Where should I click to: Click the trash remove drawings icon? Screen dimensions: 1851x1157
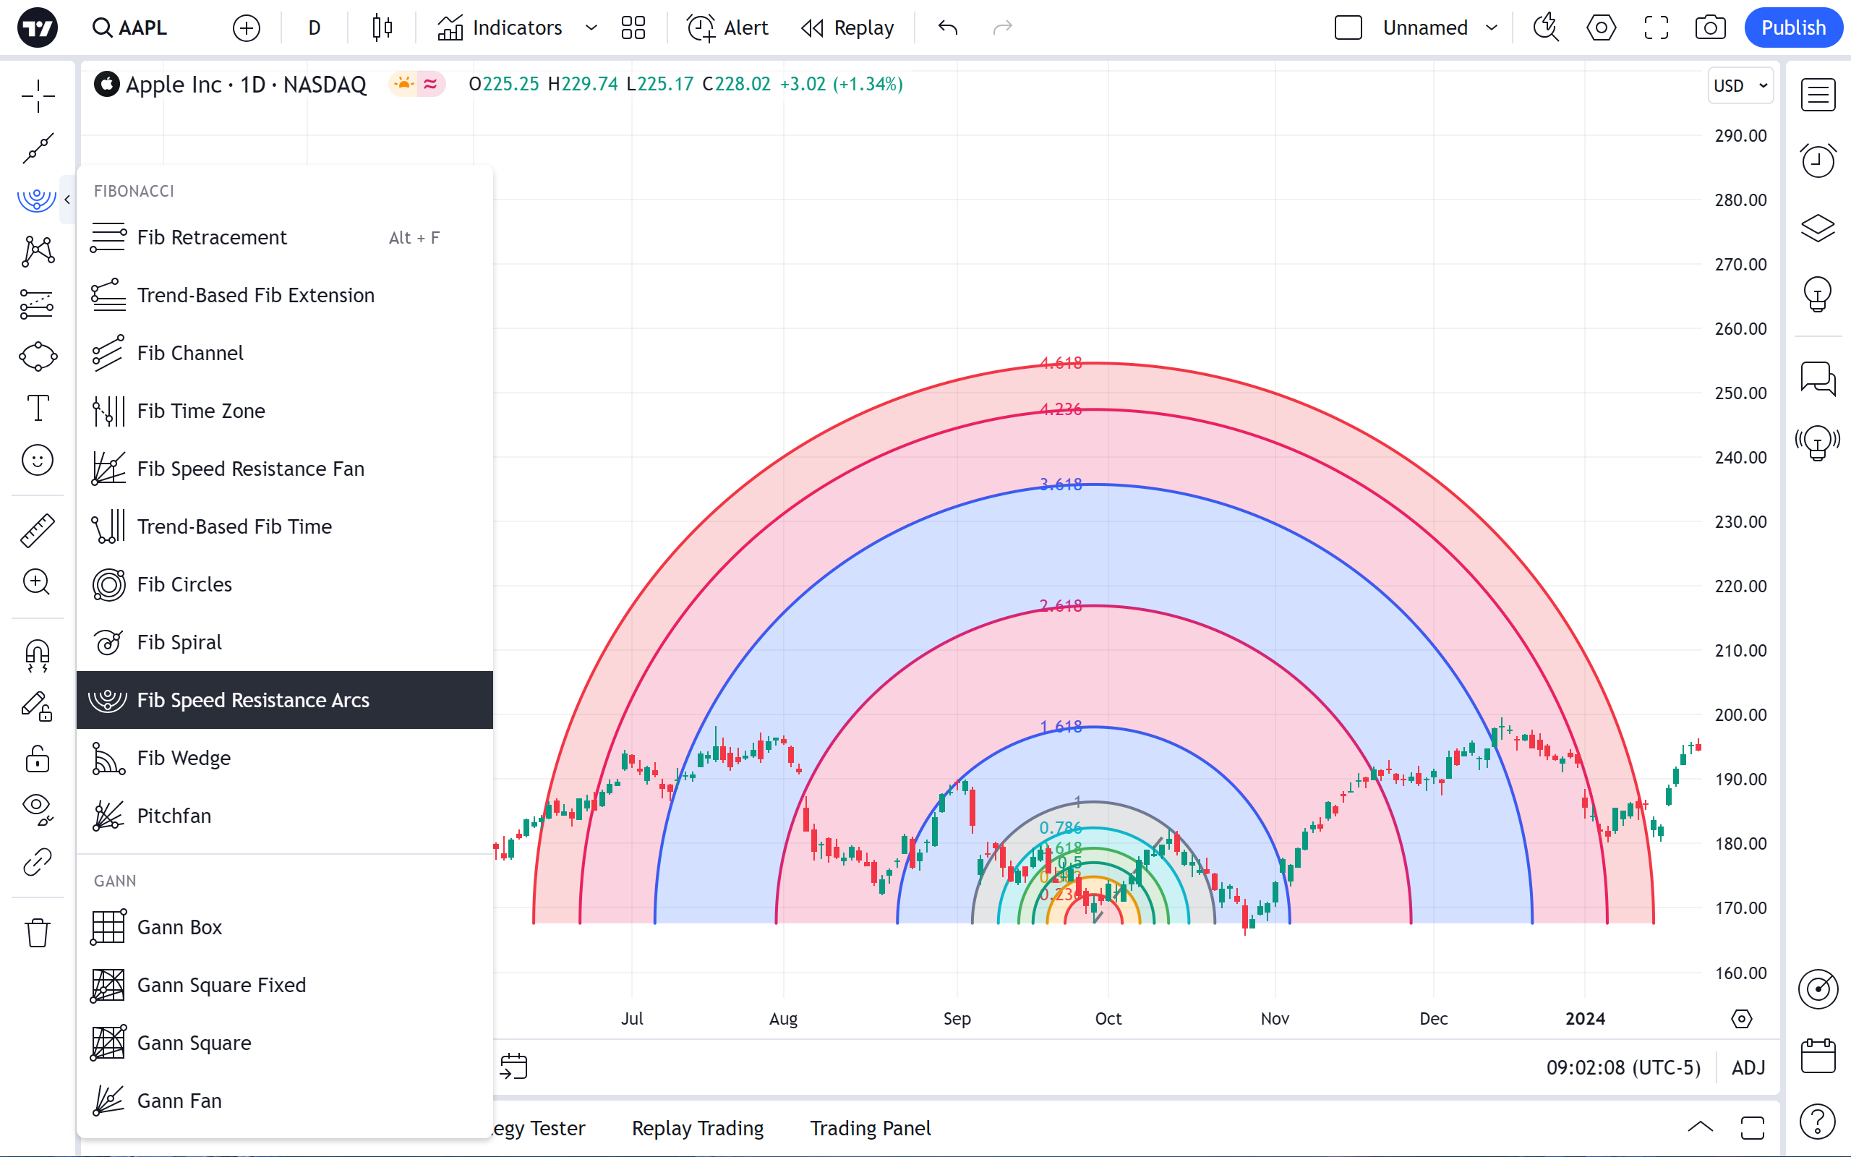(x=38, y=933)
